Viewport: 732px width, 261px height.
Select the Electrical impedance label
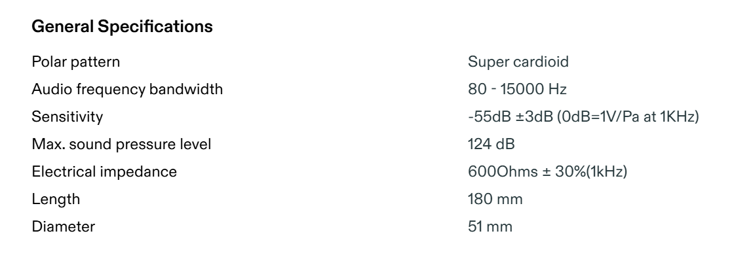point(104,171)
